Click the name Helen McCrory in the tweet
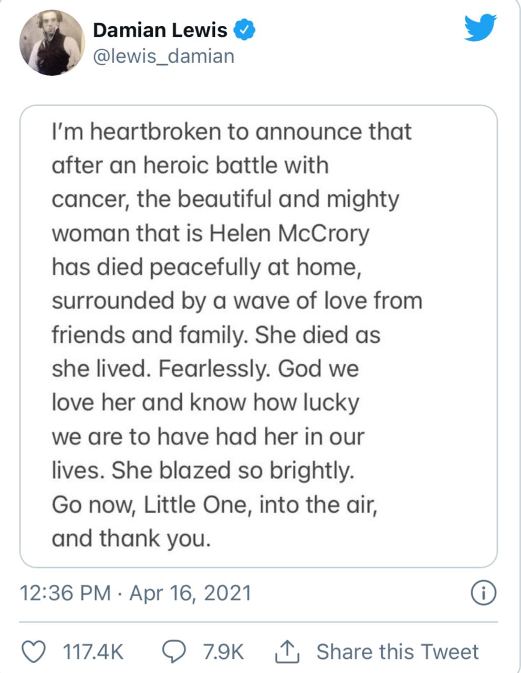521x673 pixels. (289, 233)
